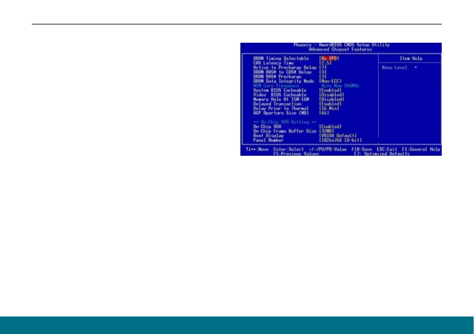474x334 pixels.
Task: Select DRAM Data Integrity Mode label
Action: pos(283,81)
